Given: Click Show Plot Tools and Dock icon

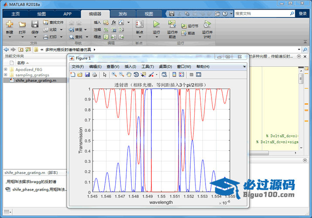Looking at the screenshot, I should [199, 75].
